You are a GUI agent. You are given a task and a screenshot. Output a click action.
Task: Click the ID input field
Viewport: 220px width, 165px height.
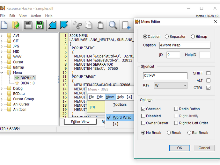[173, 55]
